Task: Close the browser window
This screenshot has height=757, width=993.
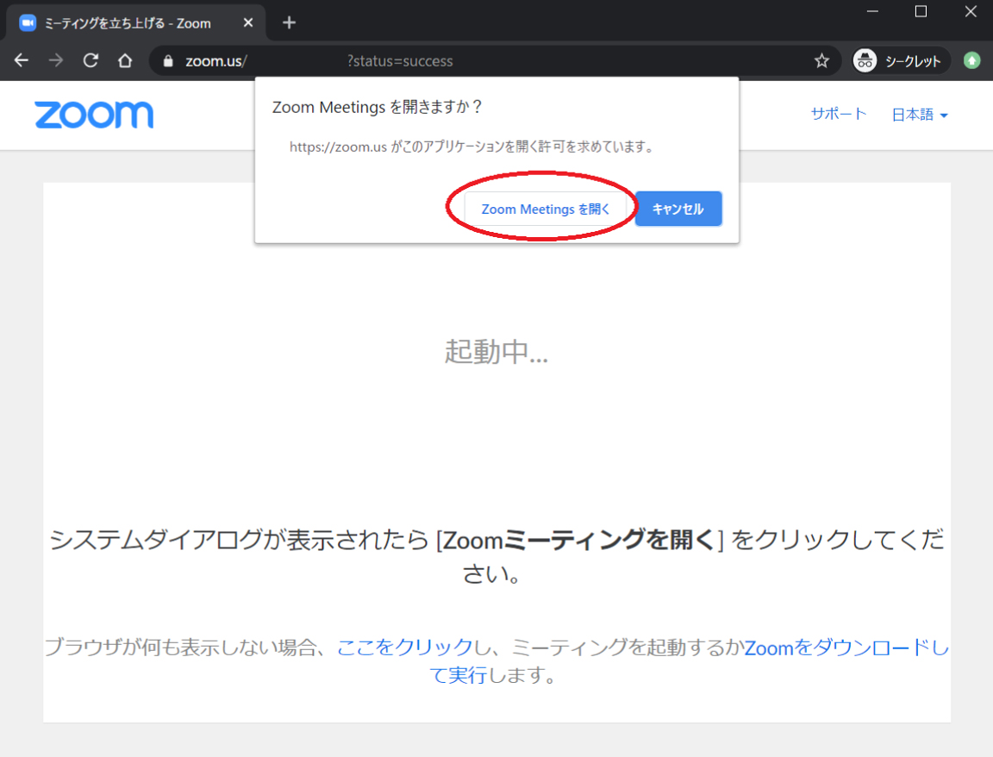Action: 971,11
